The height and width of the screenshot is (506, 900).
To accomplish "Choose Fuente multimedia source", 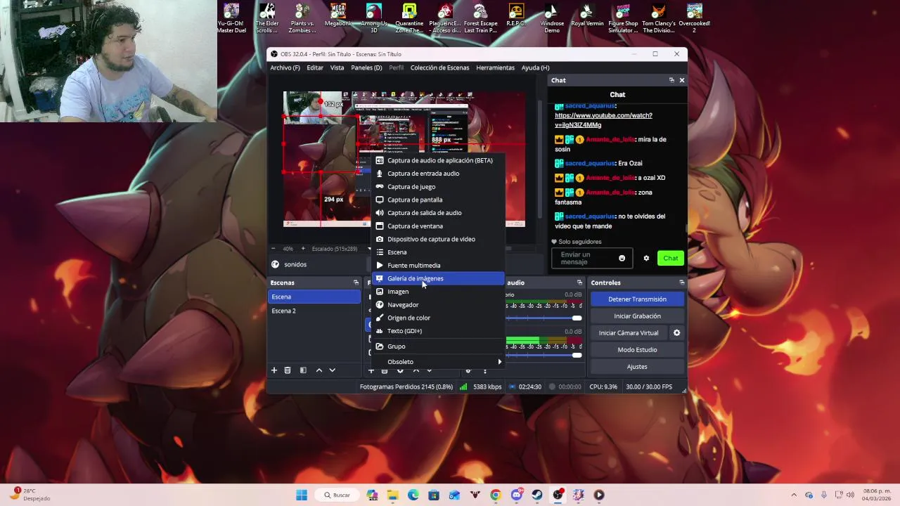I will [438, 266].
